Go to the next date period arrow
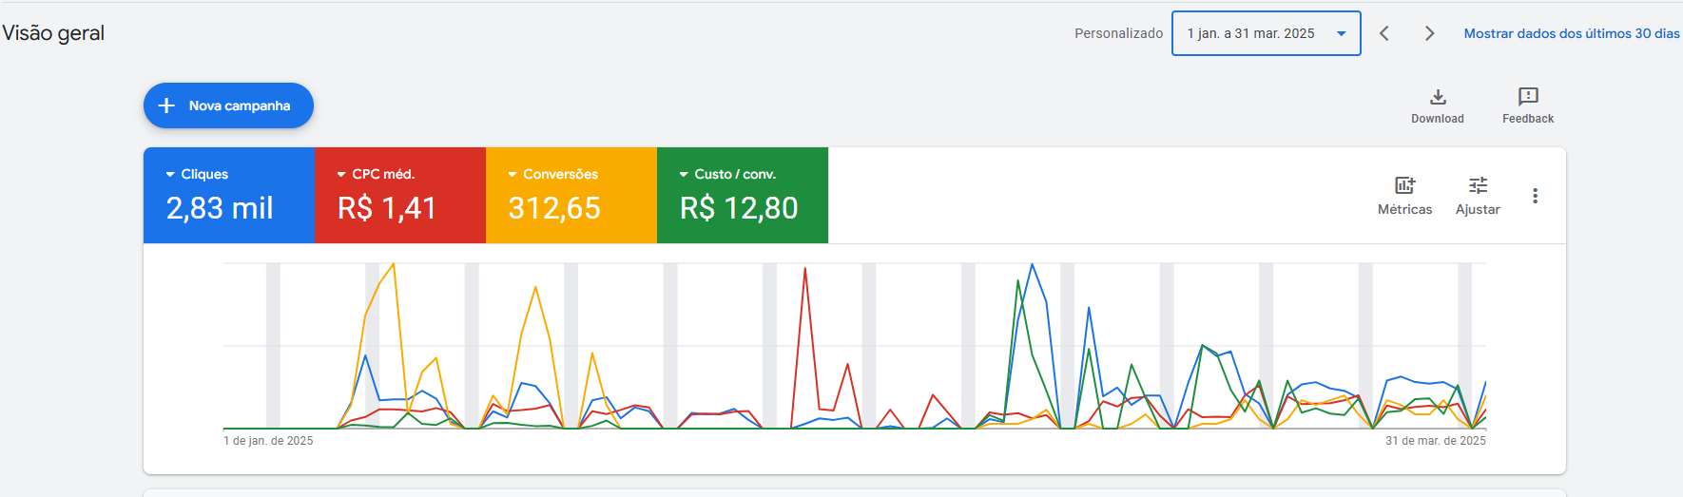 click(1429, 33)
